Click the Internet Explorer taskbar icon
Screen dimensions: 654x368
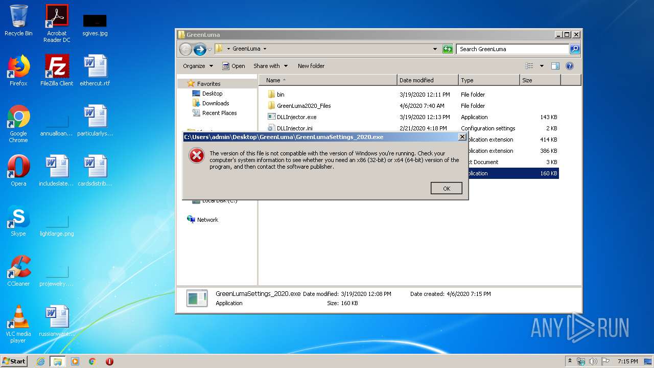(40, 361)
